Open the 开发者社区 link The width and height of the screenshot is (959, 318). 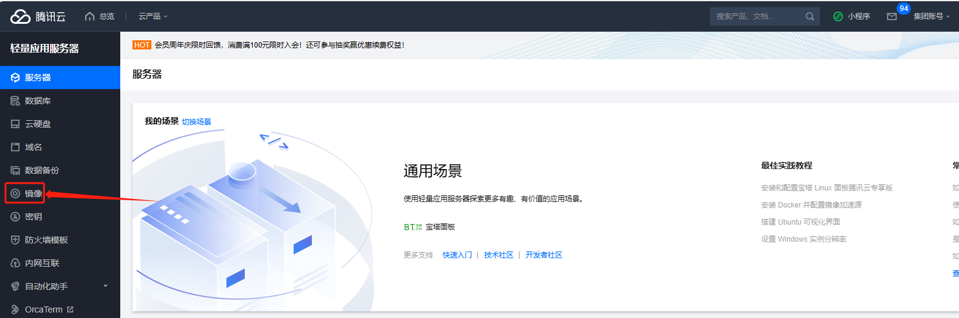point(544,255)
